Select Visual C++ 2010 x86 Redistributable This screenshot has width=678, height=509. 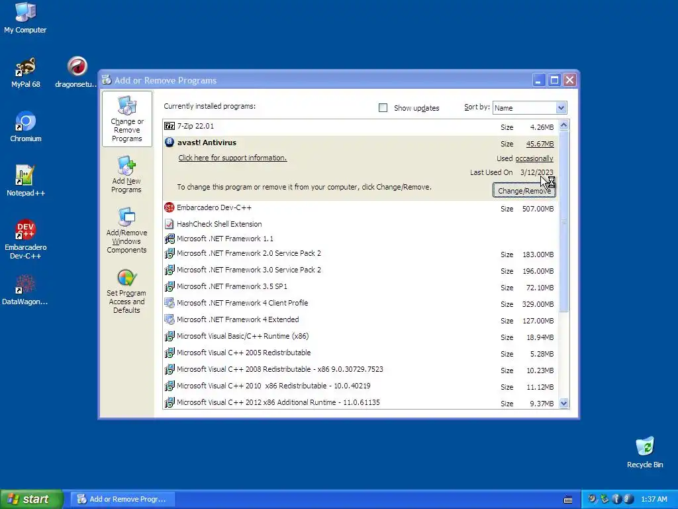[361, 386]
